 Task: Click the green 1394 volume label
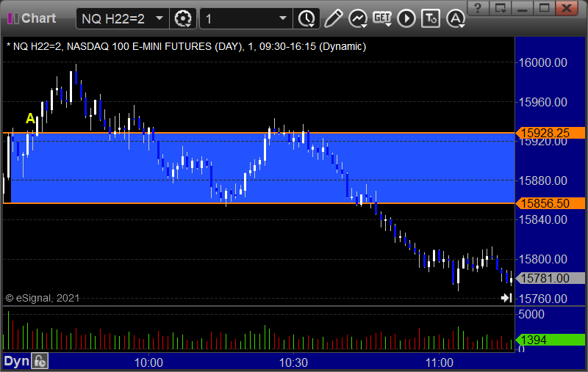point(550,340)
